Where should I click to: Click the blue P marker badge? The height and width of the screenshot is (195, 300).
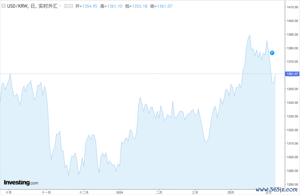click(x=272, y=53)
